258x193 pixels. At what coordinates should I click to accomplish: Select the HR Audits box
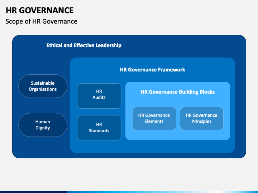99,96
